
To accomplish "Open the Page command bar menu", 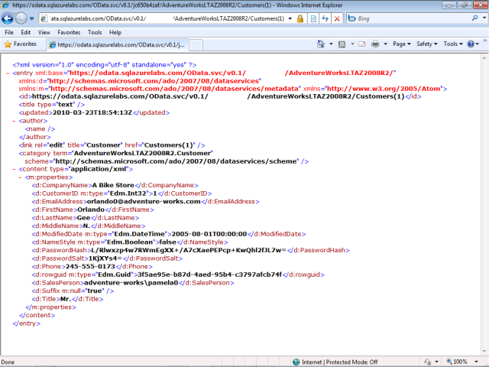I will point(402,44).
